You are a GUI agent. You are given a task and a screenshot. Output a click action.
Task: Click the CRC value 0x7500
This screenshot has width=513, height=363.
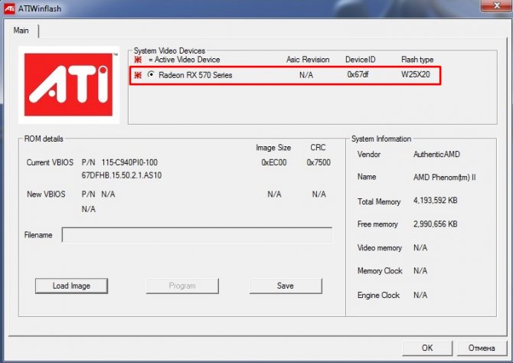pyautogui.click(x=319, y=162)
